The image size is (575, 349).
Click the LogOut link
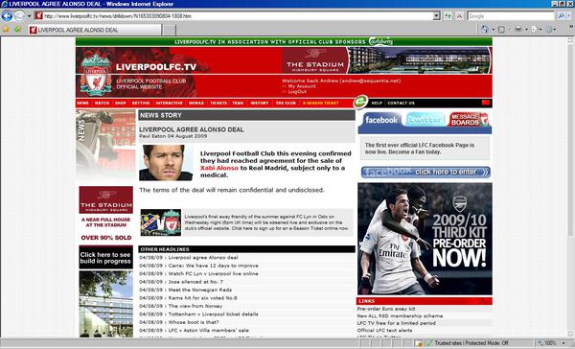click(x=297, y=92)
